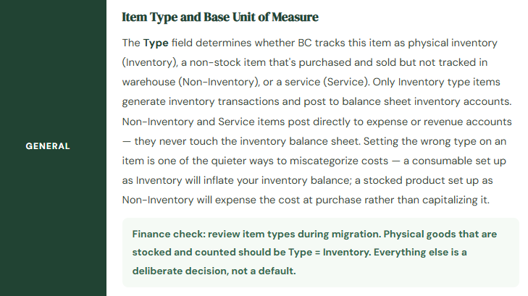Image resolution: width=528 pixels, height=296 pixels.
Task: Click the bold "Type" word in the first sentence
Action: [x=156, y=43]
